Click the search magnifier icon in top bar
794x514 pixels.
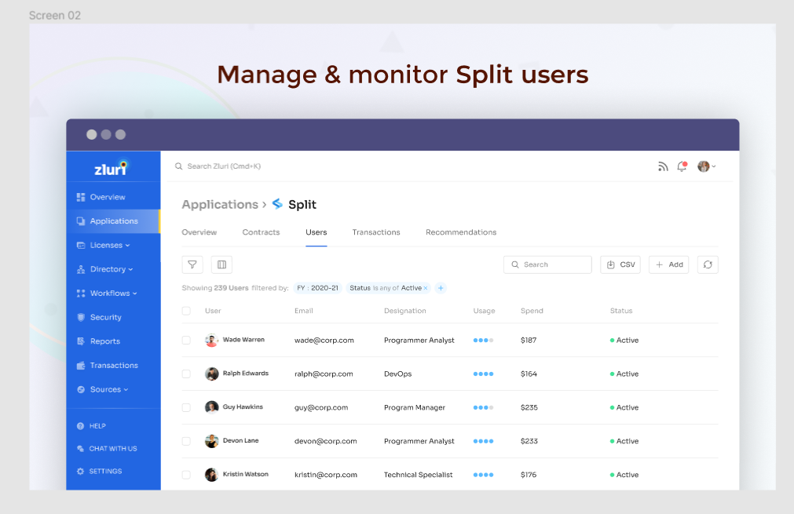179,166
